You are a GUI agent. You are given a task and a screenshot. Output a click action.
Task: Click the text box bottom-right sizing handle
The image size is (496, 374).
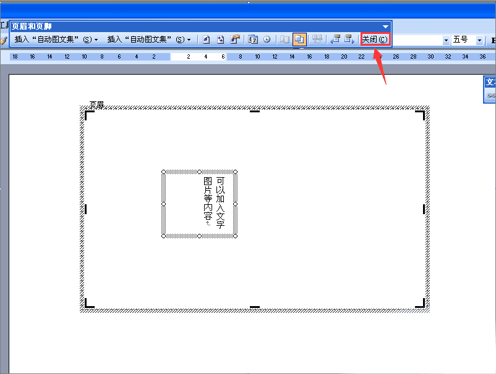[235, 236]
